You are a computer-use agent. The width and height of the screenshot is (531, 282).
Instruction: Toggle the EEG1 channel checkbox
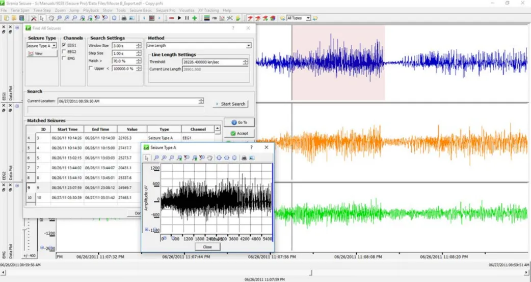64,45
